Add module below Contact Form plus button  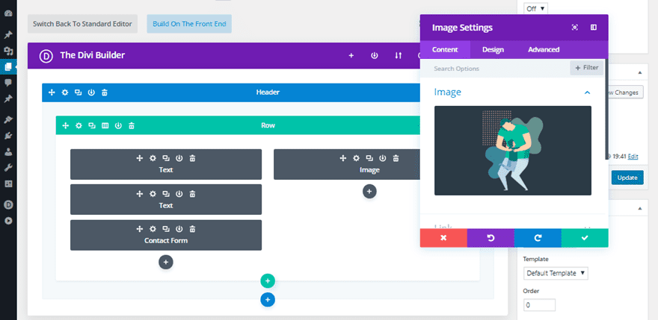166,262
